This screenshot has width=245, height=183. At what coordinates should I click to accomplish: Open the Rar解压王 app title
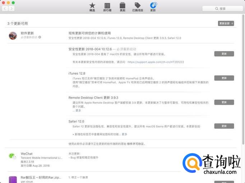41,177
